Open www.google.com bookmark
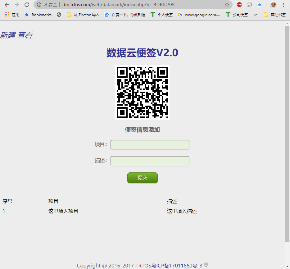 tap(199, 15)
